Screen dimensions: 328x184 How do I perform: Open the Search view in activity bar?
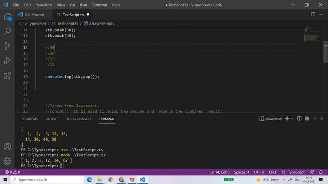pos(7,31)
